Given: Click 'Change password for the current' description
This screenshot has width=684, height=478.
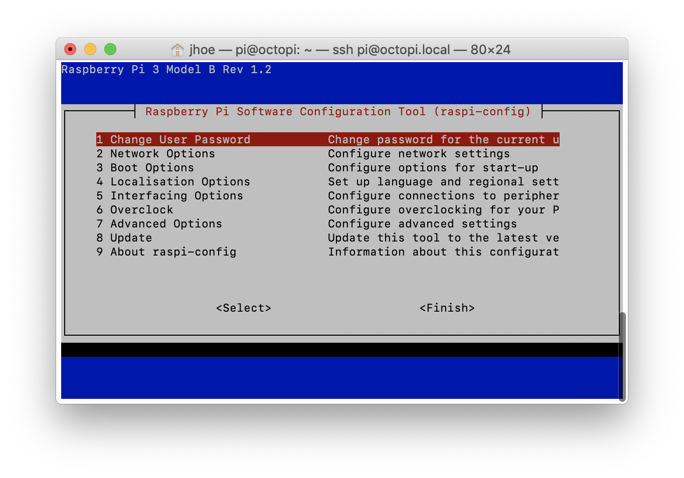Looking at the screenshot, I should (x=443, y=140).
